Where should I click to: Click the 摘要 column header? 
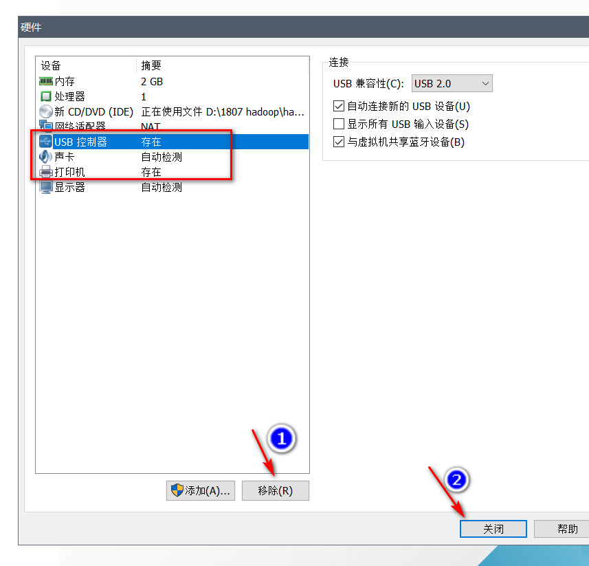click(223, 65)
